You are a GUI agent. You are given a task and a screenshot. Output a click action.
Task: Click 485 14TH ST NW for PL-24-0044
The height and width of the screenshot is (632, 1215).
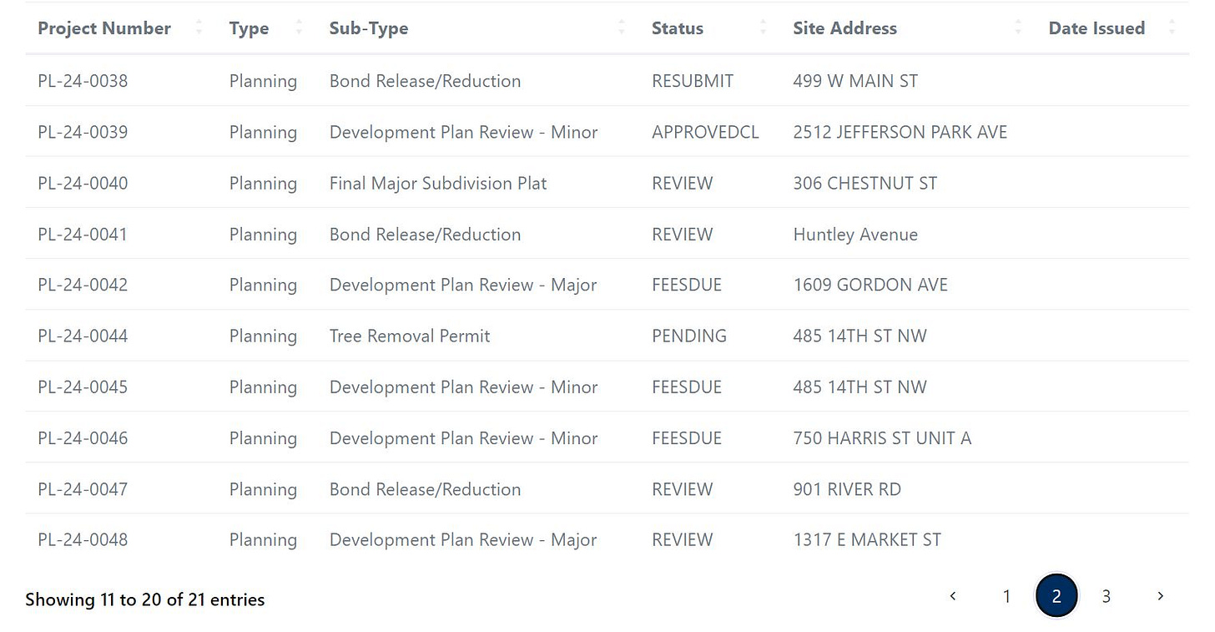tap(860, 336)
